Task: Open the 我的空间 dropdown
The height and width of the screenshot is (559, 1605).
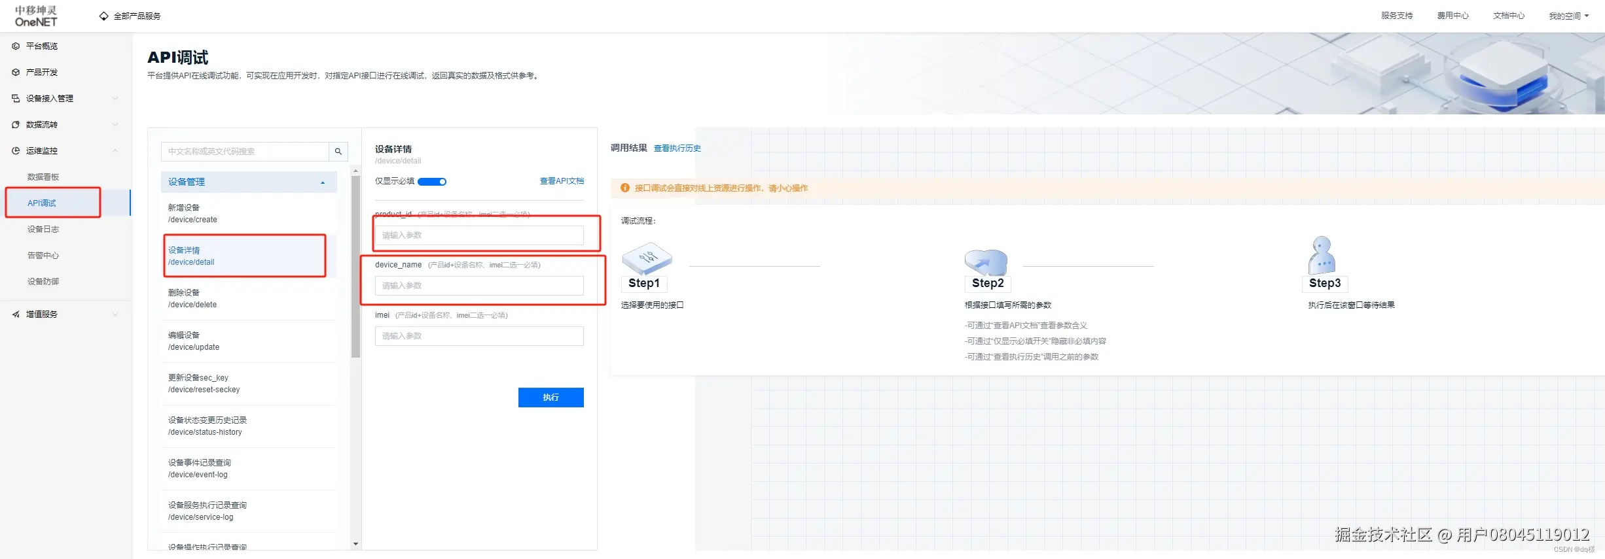Action: tap(1568, 16)
